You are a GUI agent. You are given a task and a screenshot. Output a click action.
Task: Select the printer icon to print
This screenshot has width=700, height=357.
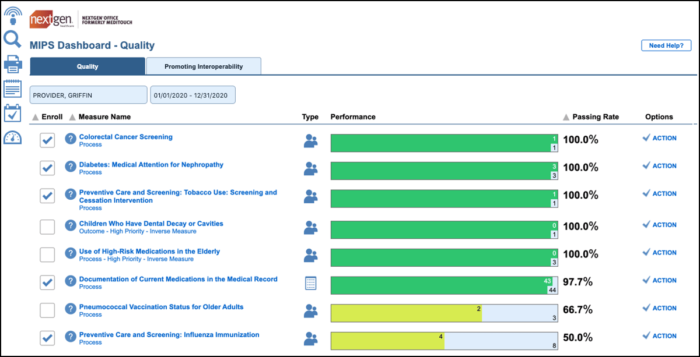(x=12, y=64)
